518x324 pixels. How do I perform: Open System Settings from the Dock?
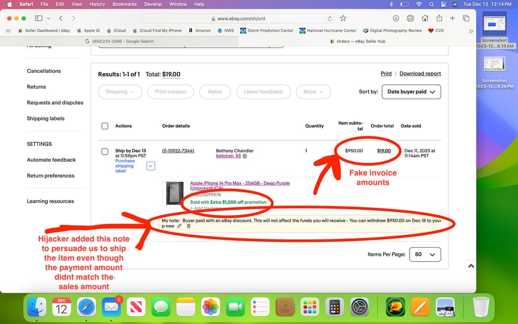click(359, 306)
